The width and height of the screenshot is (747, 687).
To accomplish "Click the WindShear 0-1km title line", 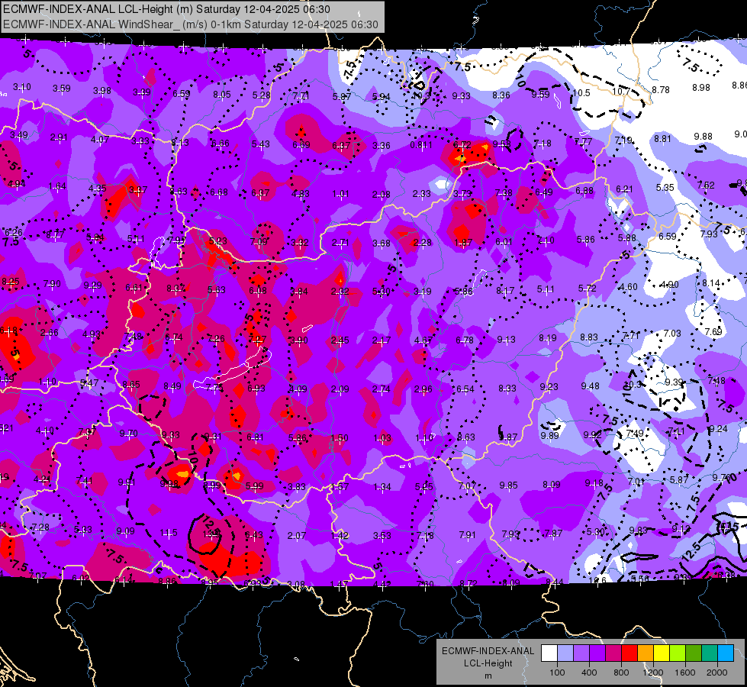I will click(x=190, y=24).
